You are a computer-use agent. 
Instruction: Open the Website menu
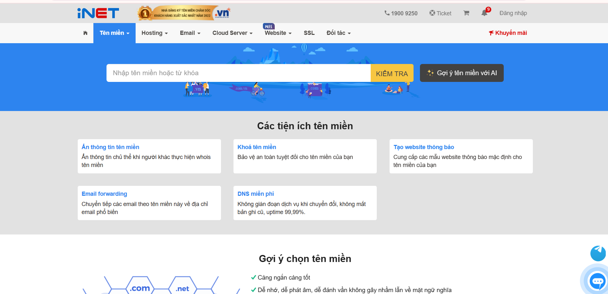(x=278, y=33)
